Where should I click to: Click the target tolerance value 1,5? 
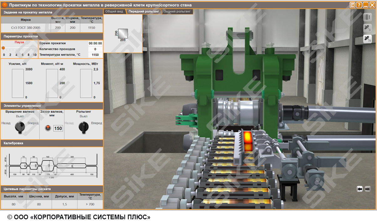coord(65,205)
